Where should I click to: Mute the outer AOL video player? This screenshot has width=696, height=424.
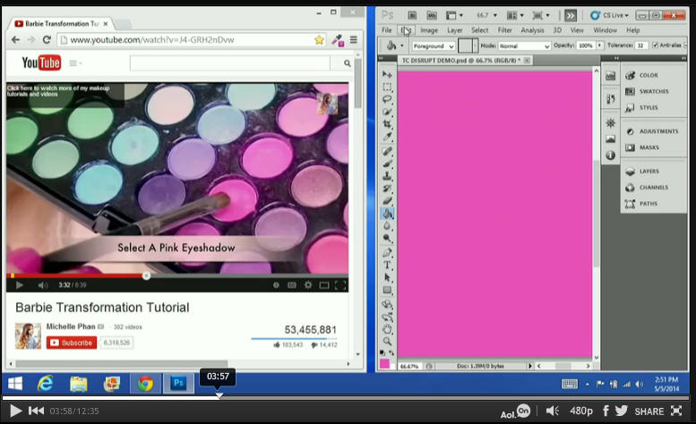tap(552, 411)
